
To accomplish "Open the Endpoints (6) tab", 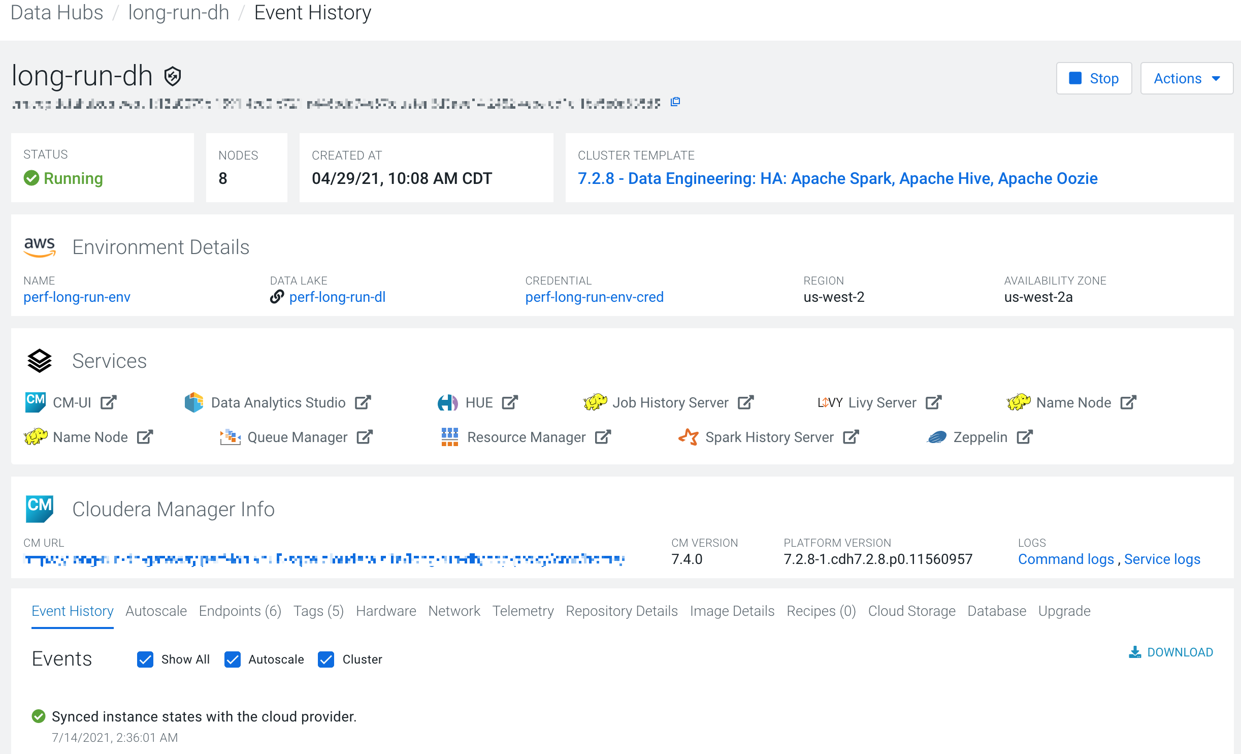I will pyautogui.click(x=240, y=611).
